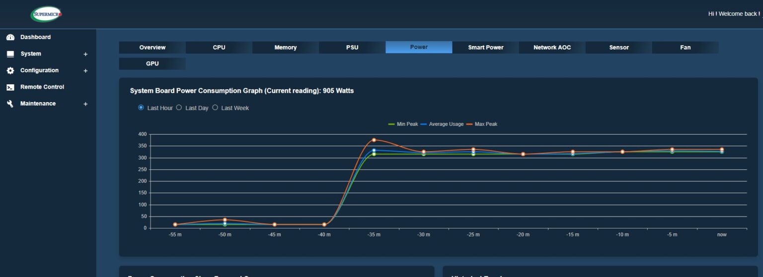Expand the System menu plus sign
Viewport: 763px width, 277px height.
(x=85, y=54)
